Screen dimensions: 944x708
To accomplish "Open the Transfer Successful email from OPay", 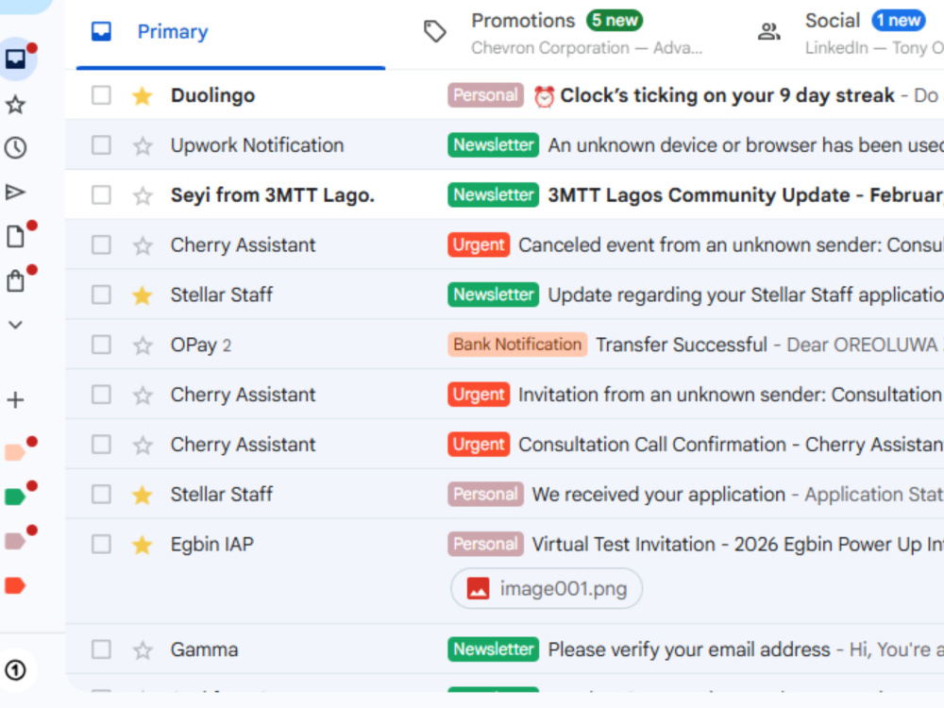I will tap(682, 345).
